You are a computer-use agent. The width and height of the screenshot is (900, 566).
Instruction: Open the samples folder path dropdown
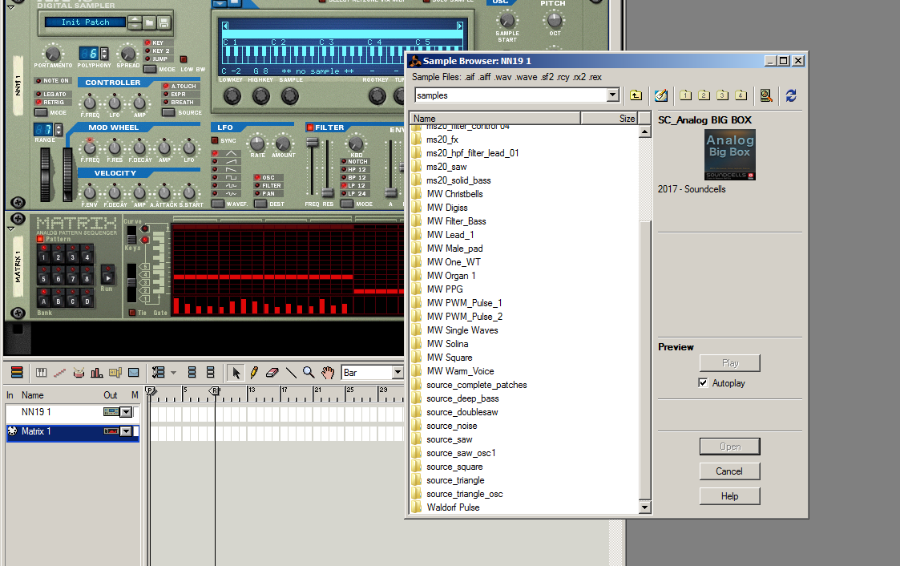pos(613,95)
